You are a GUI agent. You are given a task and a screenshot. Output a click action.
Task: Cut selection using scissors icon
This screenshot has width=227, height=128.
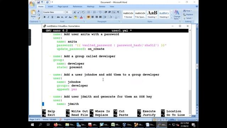pos(39,11)
